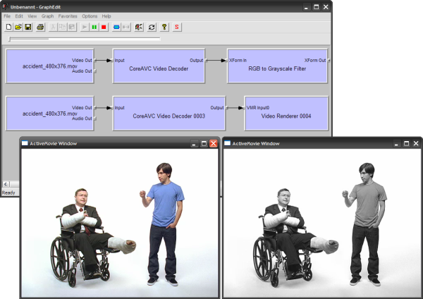423x299 pixels.
Task: Open the Options menu
Action: point(90,16)
